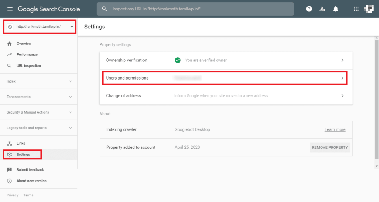
Task: Follow the Learn more link
Action: point(335,129)
